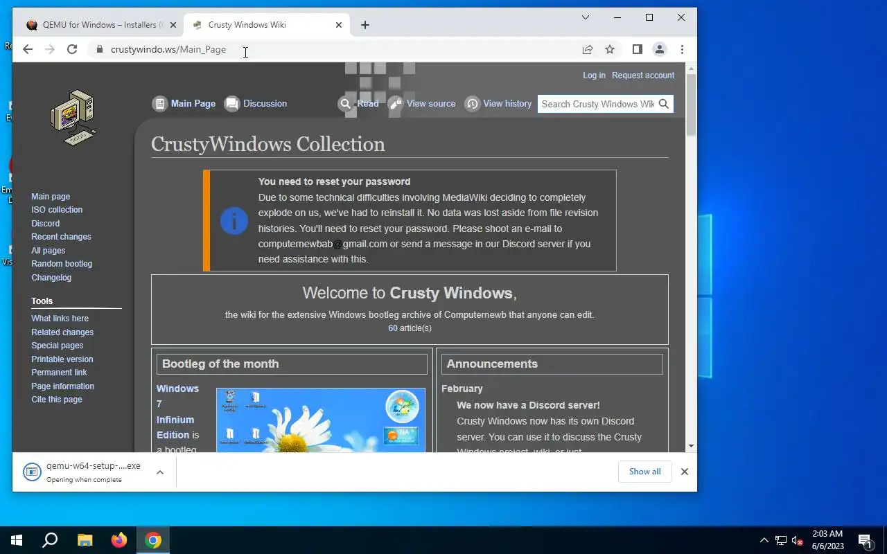Share this page with the share icon
This screenshot has width=887, height=554.
[588, 49]
